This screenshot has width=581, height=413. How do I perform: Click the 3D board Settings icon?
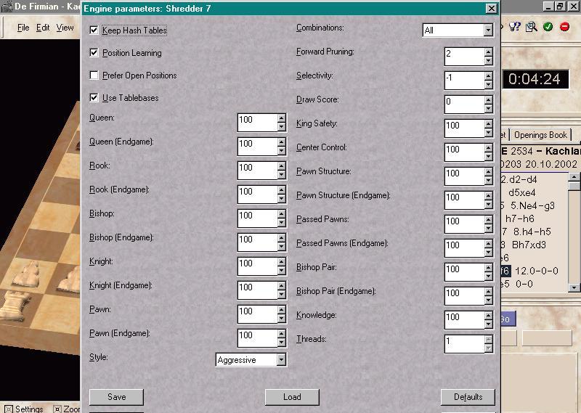pyautogui.click(x=8, y=409)
